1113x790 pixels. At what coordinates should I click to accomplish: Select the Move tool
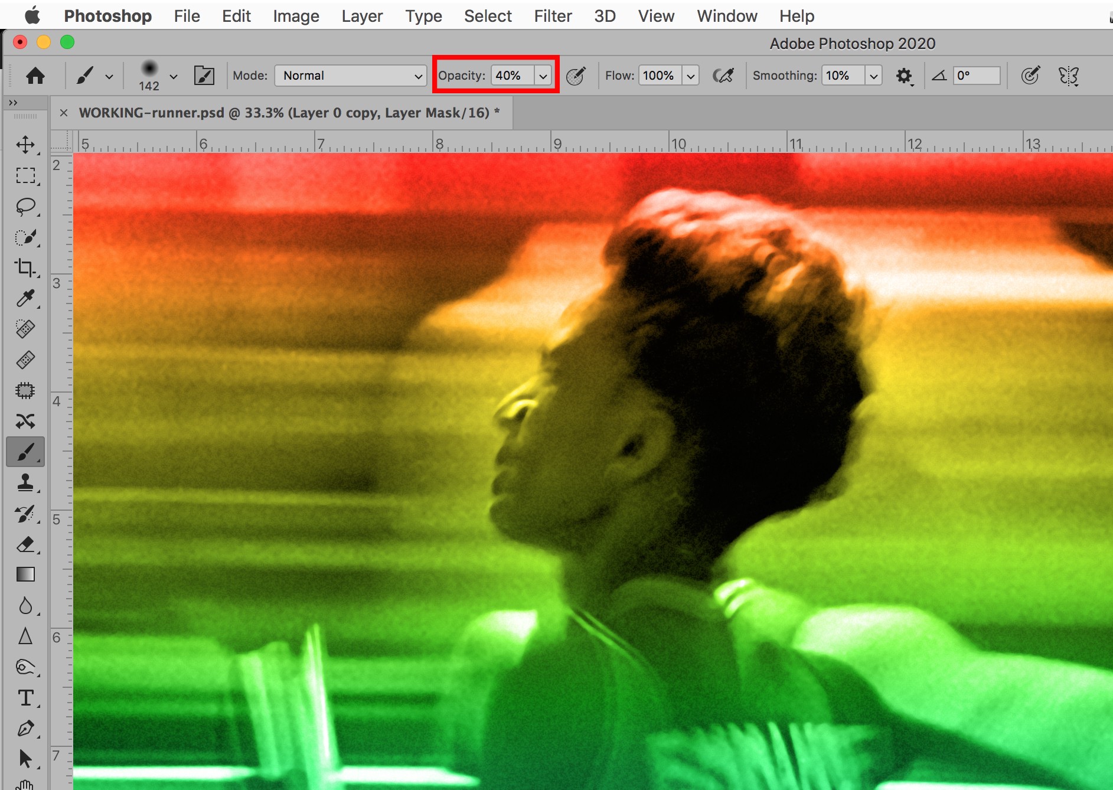[25, 143]
